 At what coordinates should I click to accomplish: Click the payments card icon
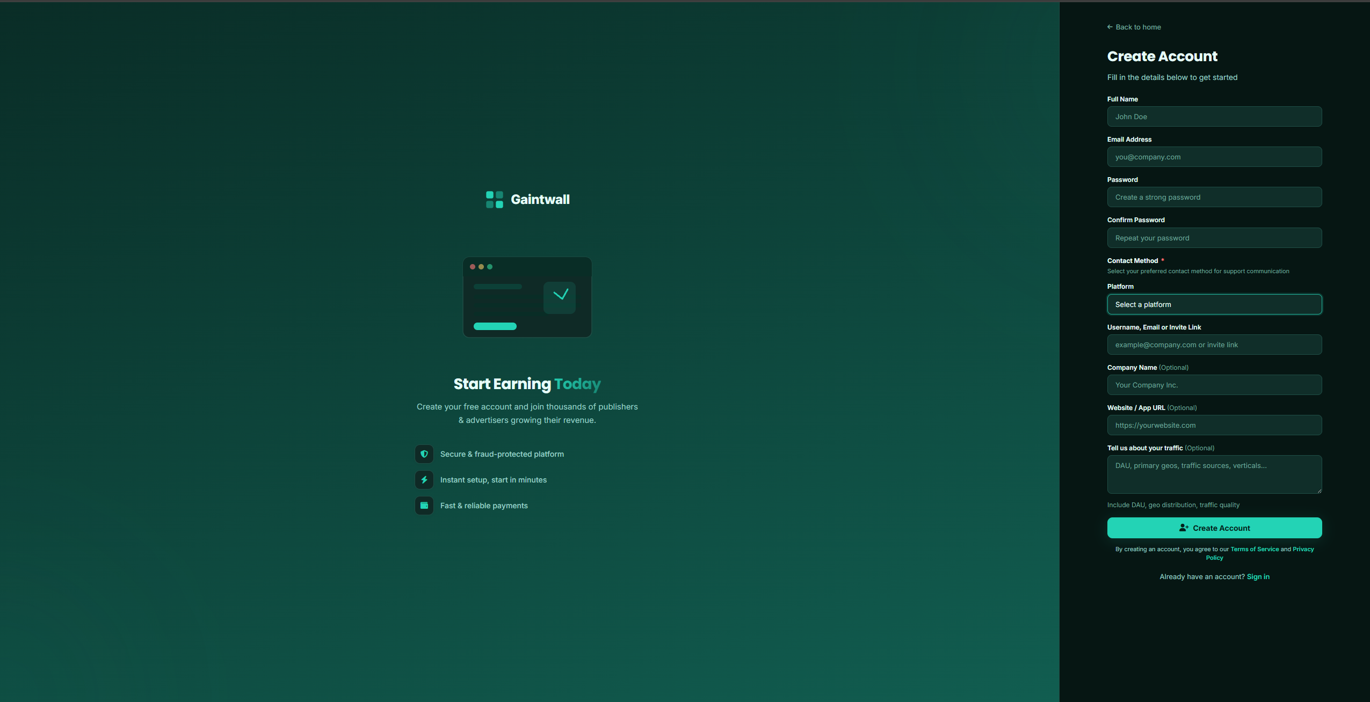pos(424,505)
